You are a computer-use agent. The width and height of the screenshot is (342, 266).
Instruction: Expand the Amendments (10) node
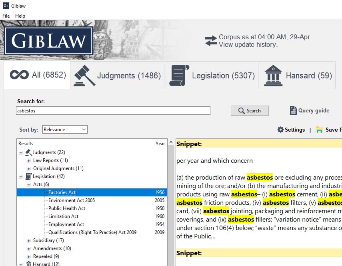28,248
